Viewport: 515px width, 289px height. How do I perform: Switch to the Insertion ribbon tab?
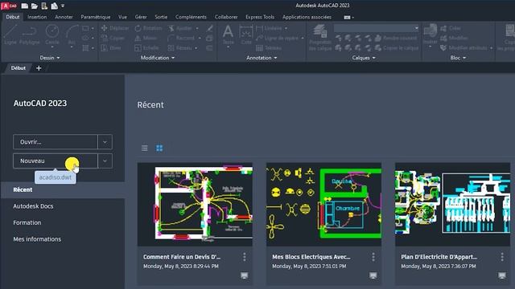click(x=37, y=17)
